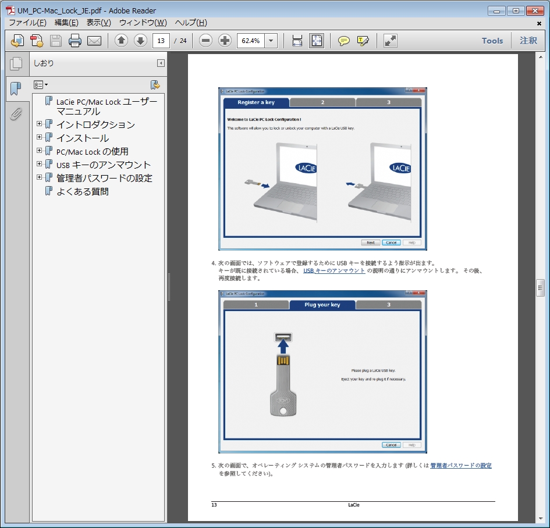This screenshot has width=550, height=528.
Task: Open the ファイル(F) menu
Action: pos(27,23)
